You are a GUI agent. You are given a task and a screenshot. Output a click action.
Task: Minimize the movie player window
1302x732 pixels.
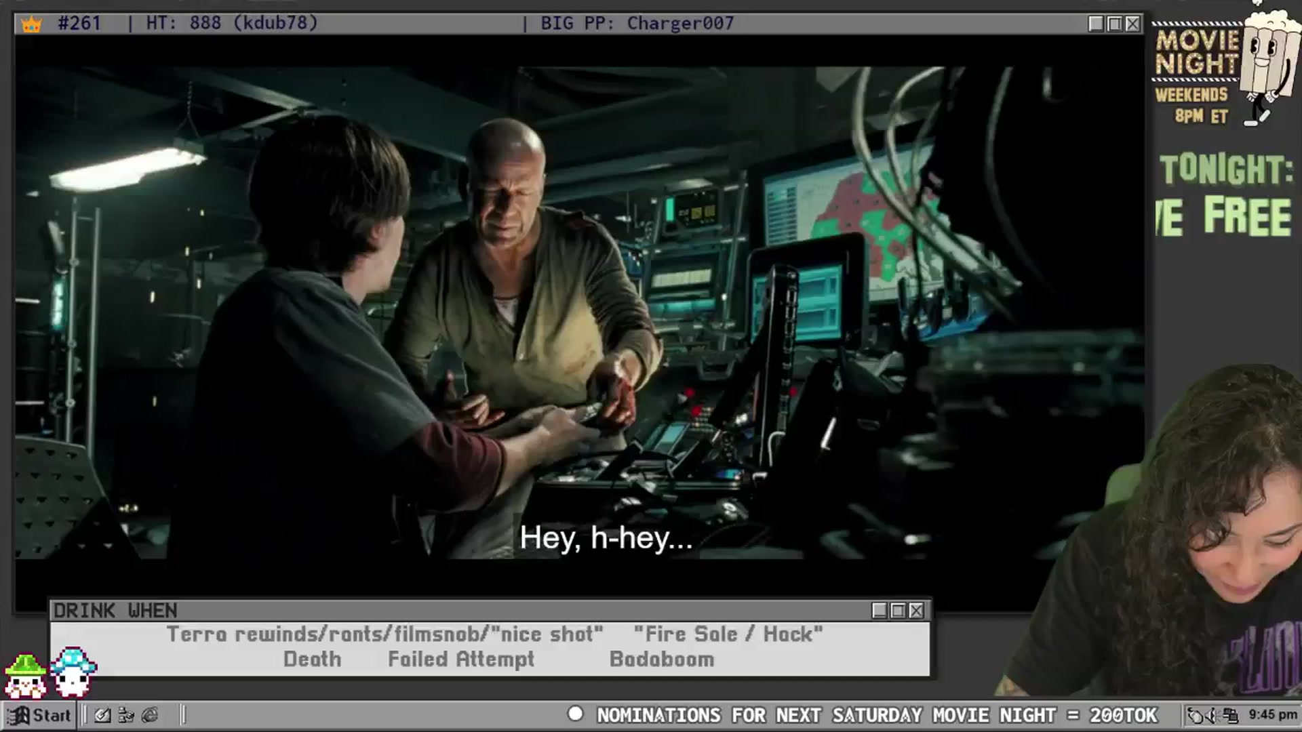1096,24
